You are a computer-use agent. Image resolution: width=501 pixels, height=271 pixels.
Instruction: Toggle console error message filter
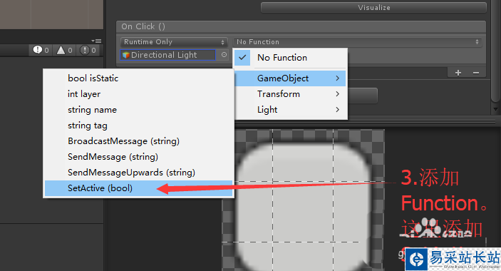coord(88,50)
